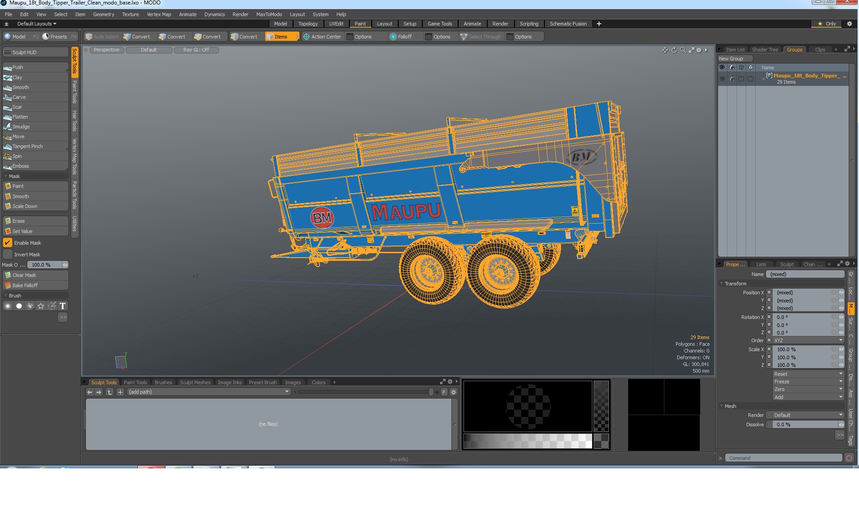Select the Move sculpt tool
This screenshot has width=859, height=518.
[35, 136]
